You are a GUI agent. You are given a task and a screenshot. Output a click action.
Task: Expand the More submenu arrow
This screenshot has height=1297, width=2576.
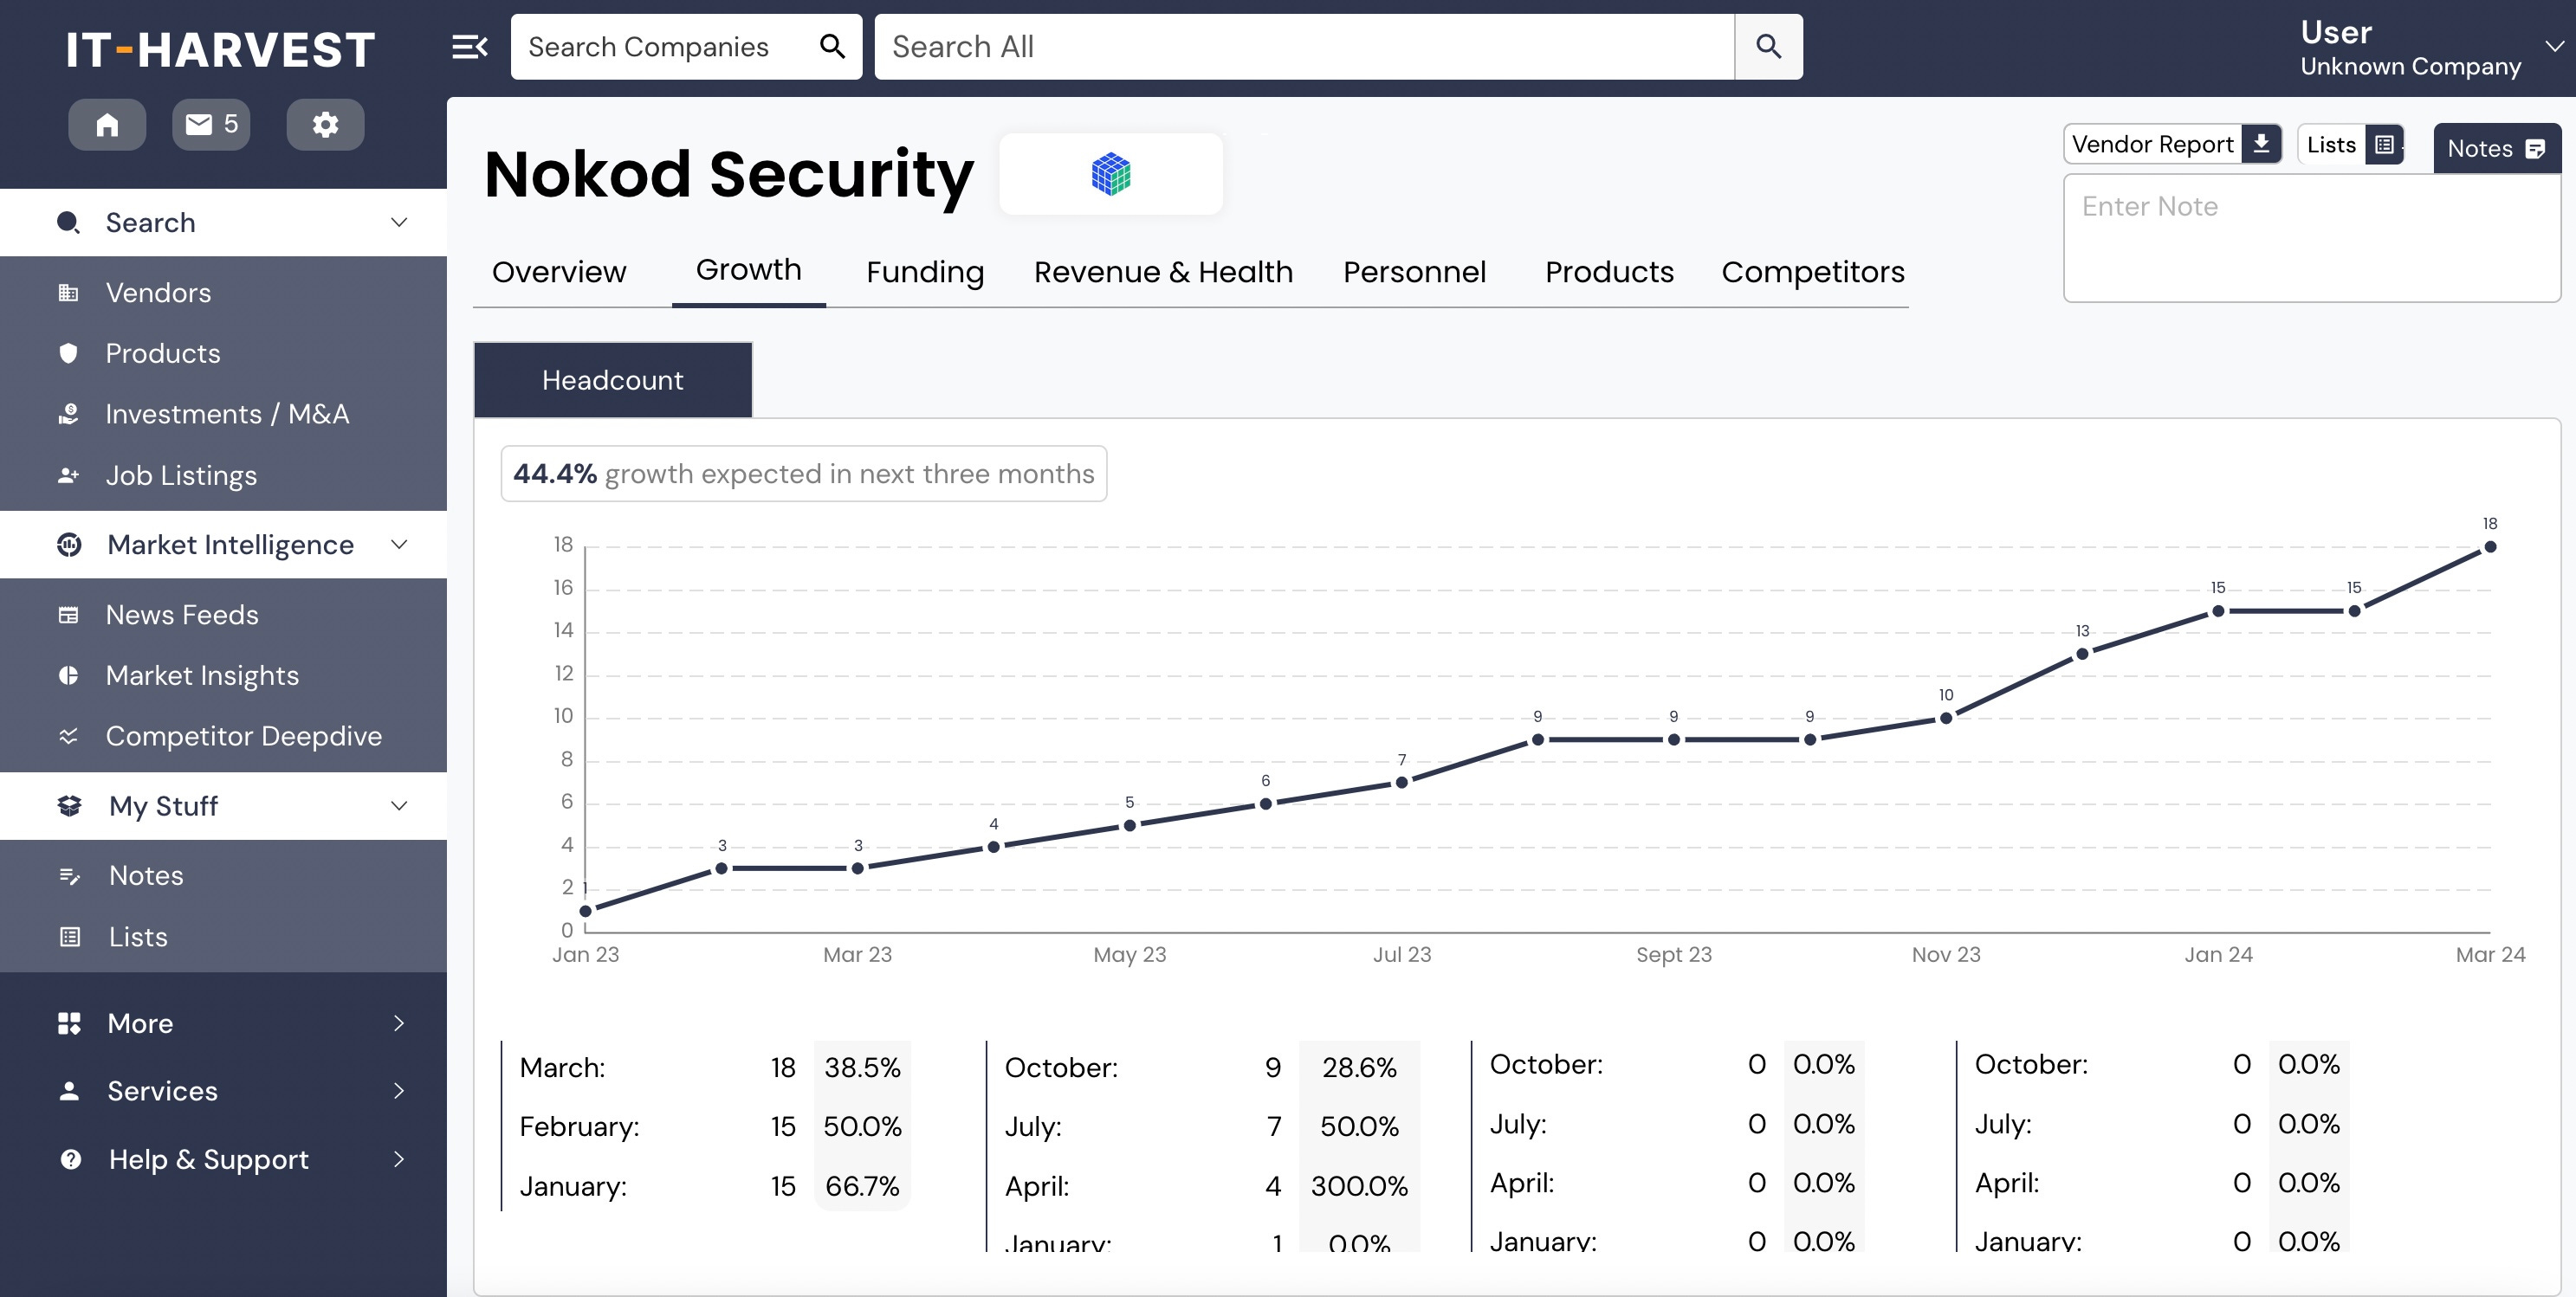point(399,1023)
